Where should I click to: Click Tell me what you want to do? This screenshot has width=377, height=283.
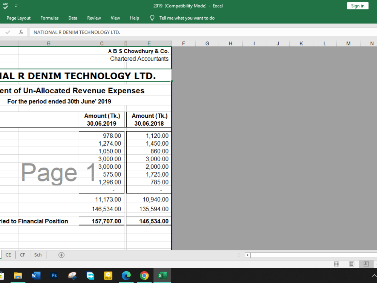click(x=187, y=18)
